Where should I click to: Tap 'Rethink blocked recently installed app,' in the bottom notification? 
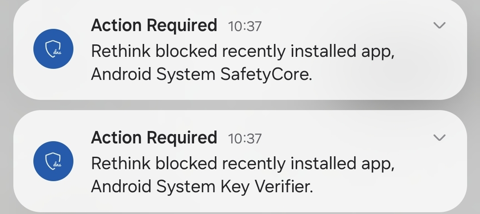tap(243, 164)
